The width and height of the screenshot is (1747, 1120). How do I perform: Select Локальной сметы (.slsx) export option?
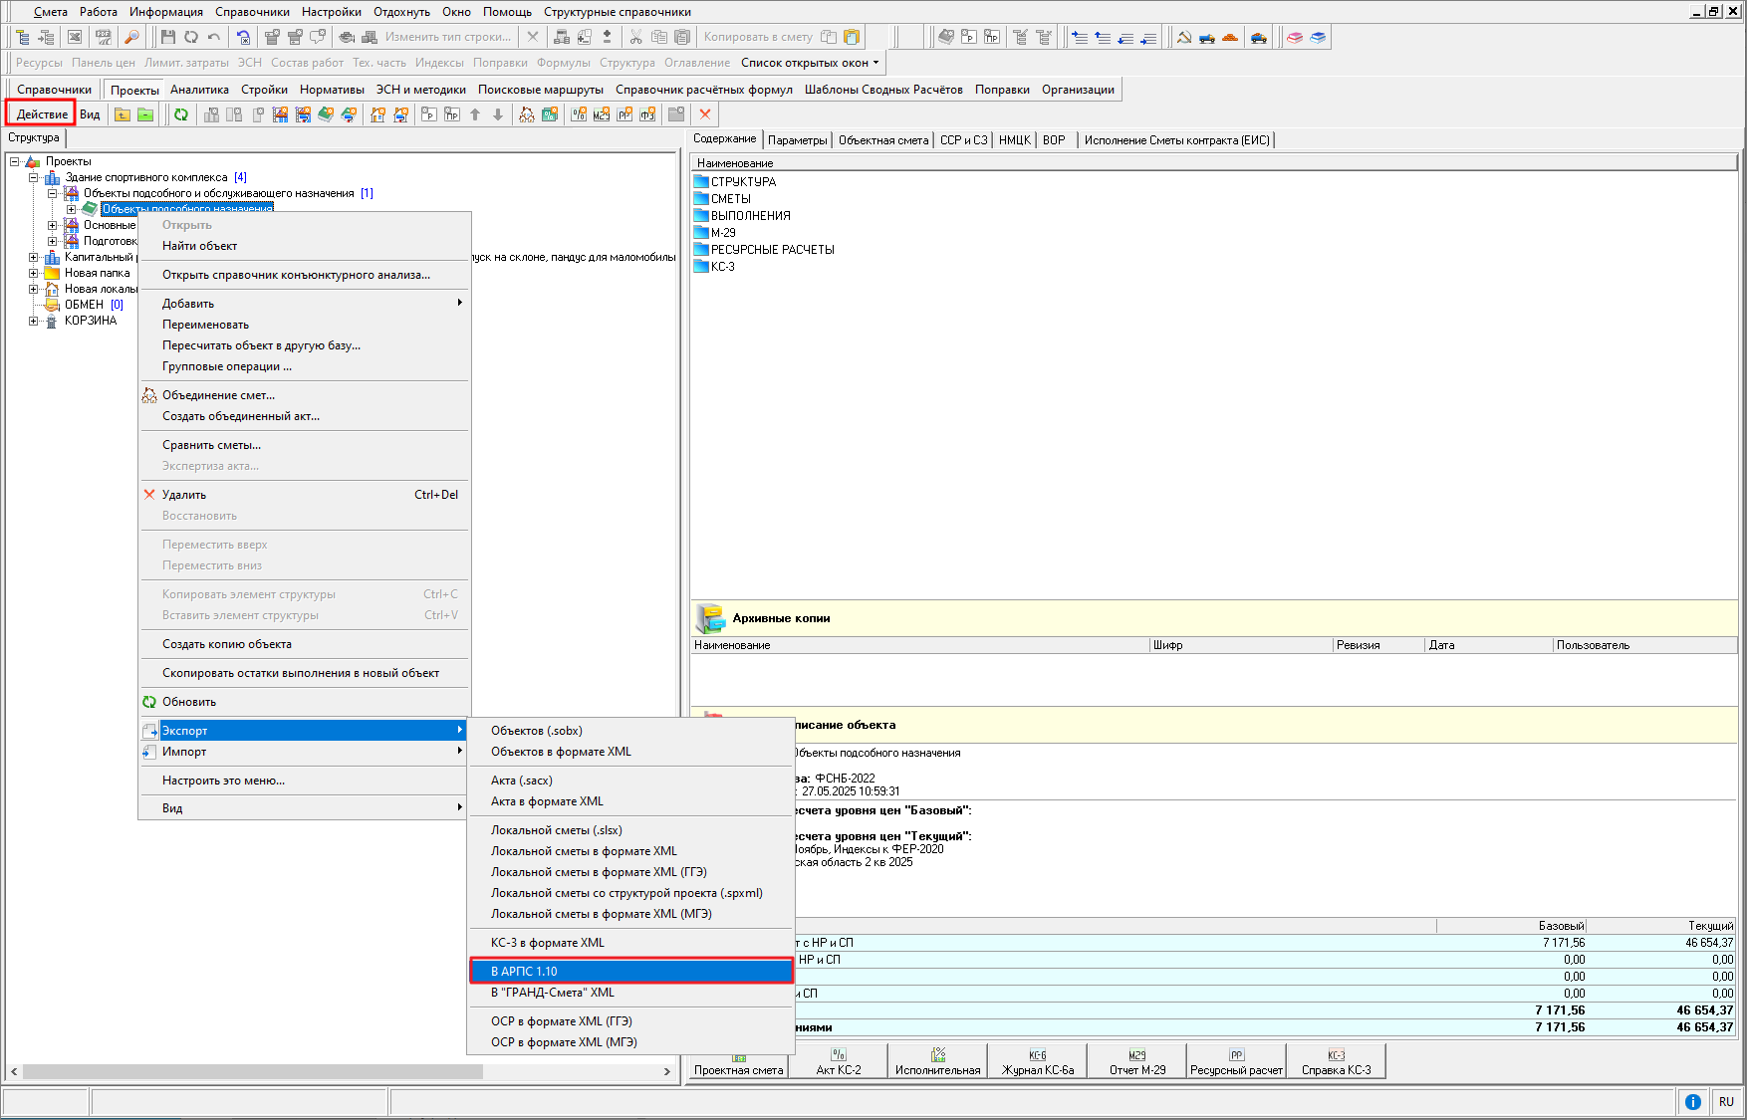[630, 830]
